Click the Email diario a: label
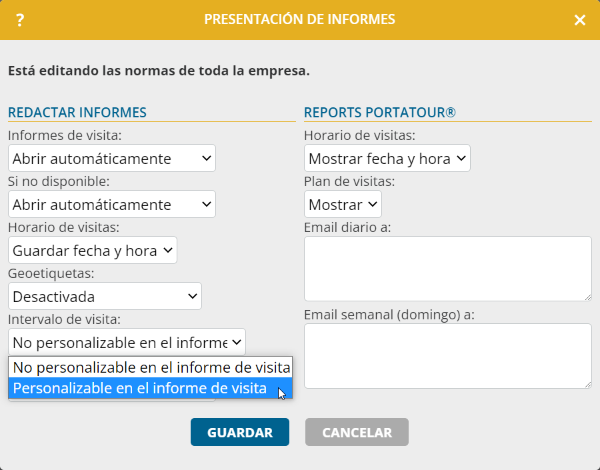 click(x=347, y=227)
